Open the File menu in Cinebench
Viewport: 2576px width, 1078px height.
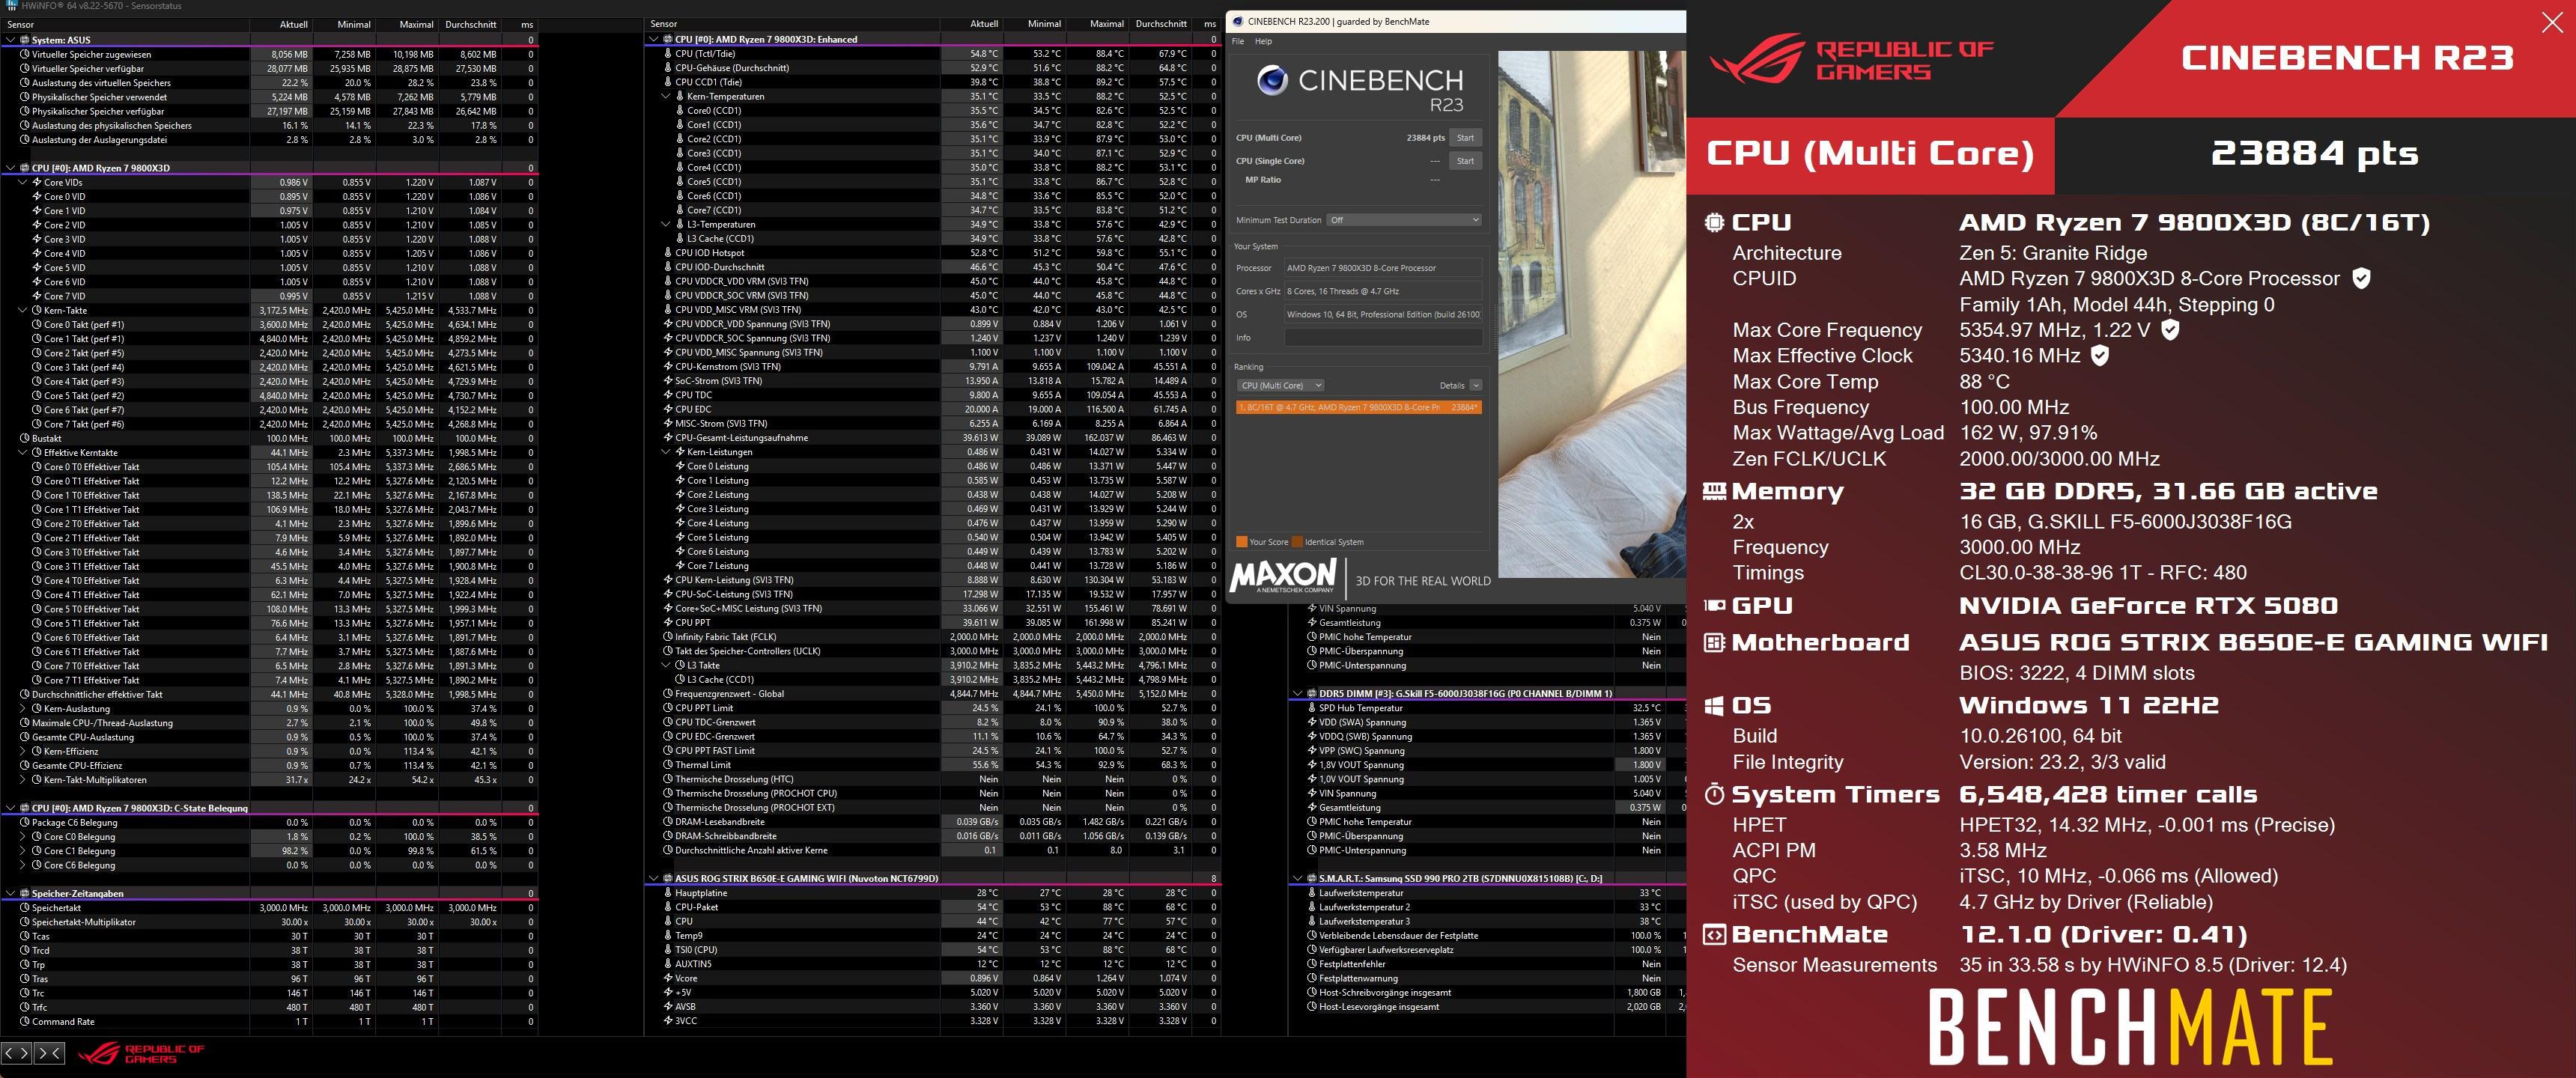click(x=1238, y=41)
